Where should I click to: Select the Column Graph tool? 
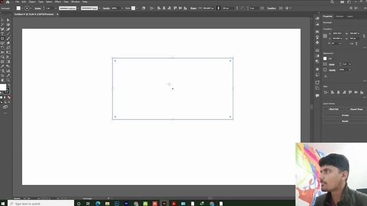pyautogui.click(x=8, y=71)
